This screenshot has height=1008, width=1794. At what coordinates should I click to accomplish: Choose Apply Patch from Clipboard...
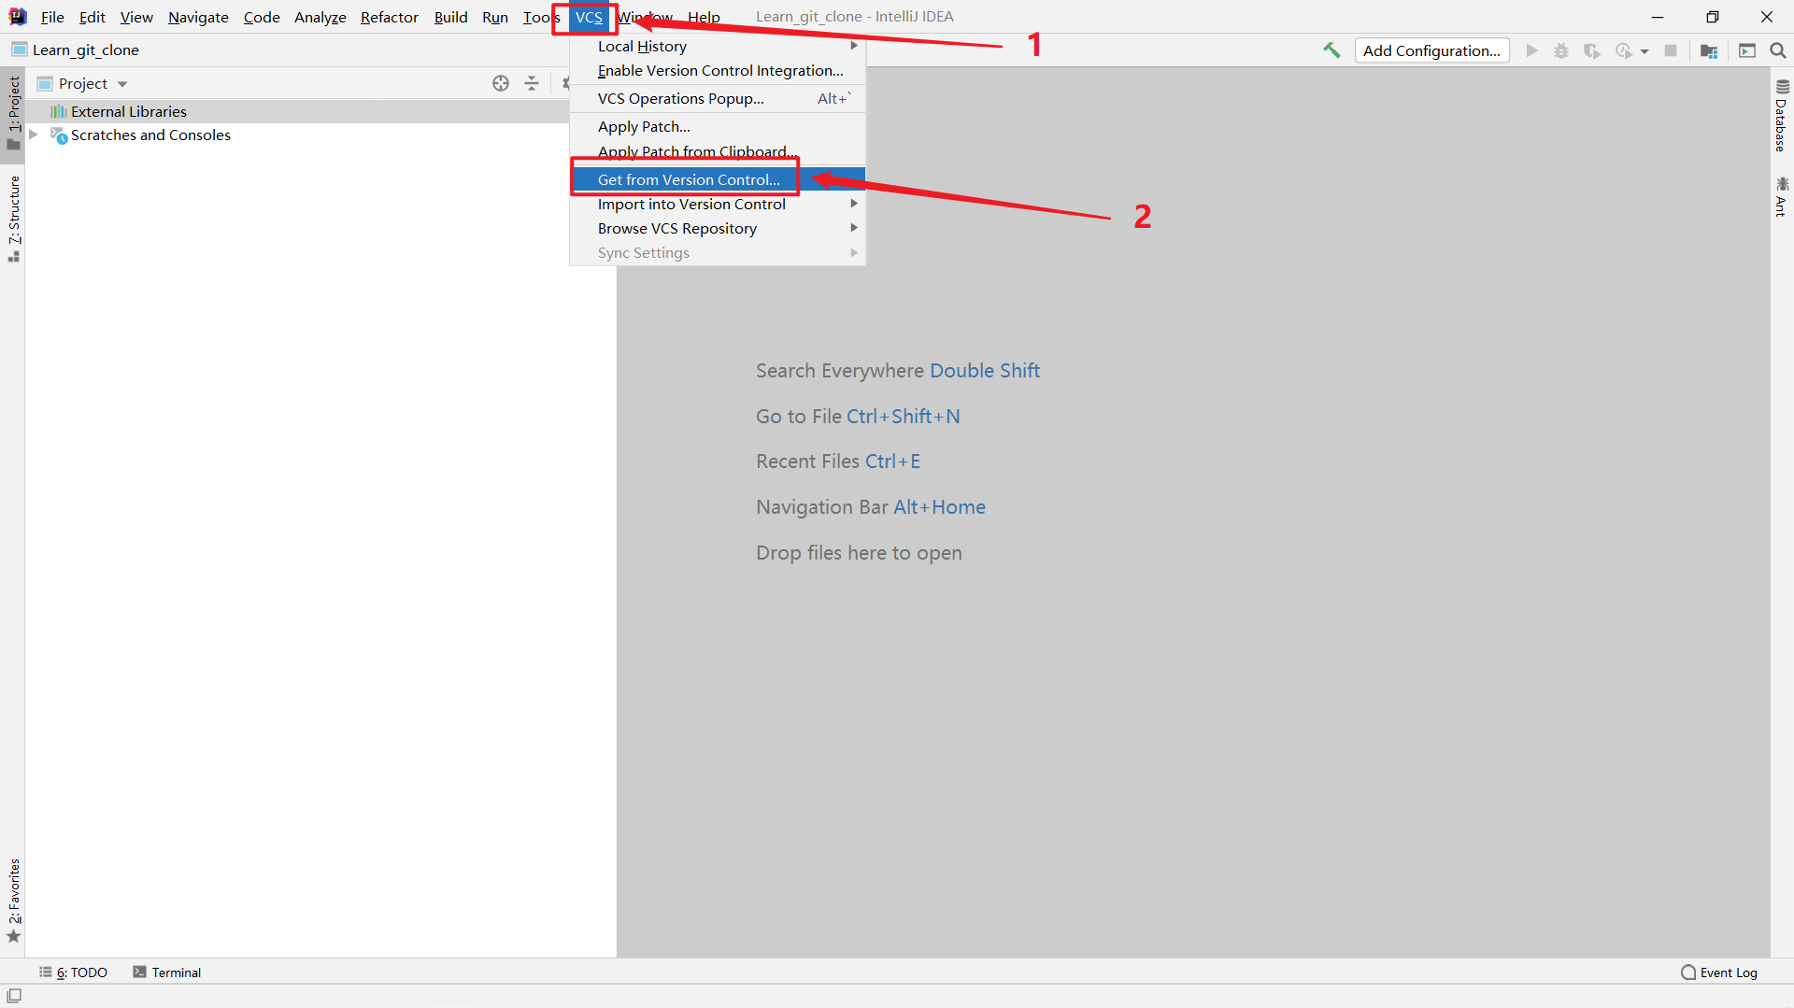pyautogui.click(x=718, y=151)
